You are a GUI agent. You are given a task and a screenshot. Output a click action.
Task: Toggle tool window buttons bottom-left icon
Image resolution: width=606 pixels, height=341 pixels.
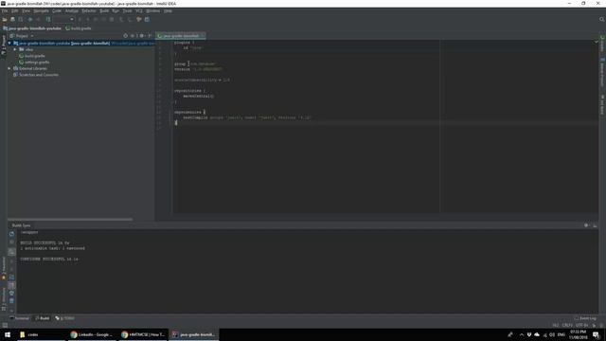tap(5, 326)
